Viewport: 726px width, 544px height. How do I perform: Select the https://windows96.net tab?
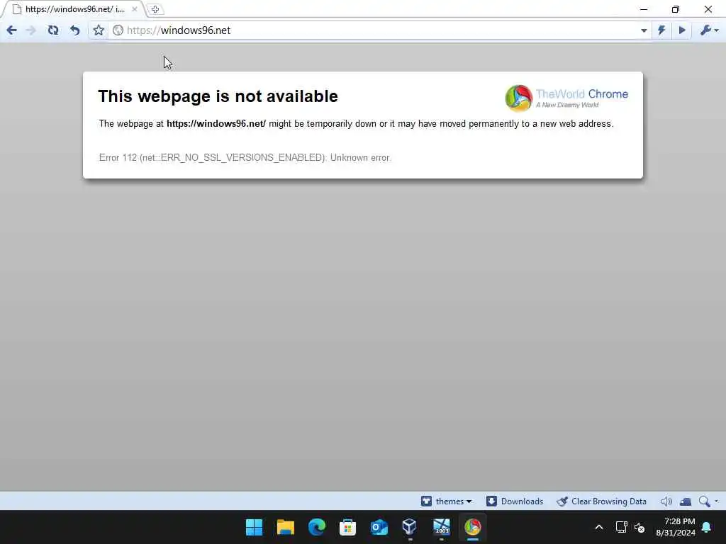[x=74, y=9]
